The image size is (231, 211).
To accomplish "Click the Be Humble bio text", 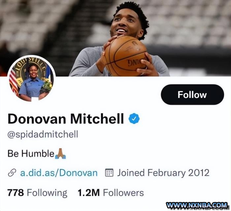I will click(31, 153).
